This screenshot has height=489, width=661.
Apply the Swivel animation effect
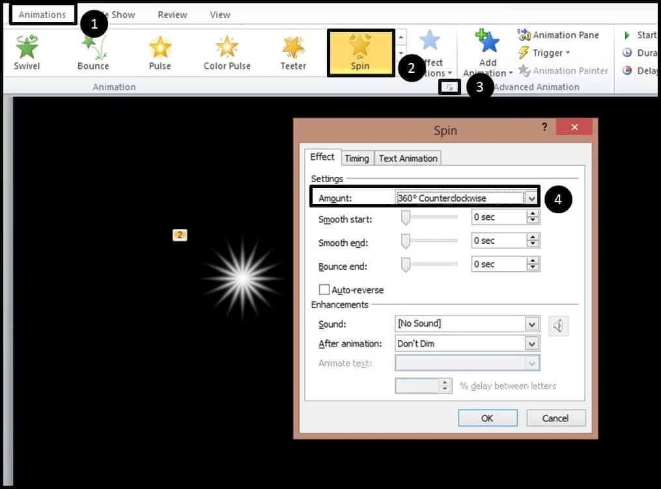[x=27, y=53]
